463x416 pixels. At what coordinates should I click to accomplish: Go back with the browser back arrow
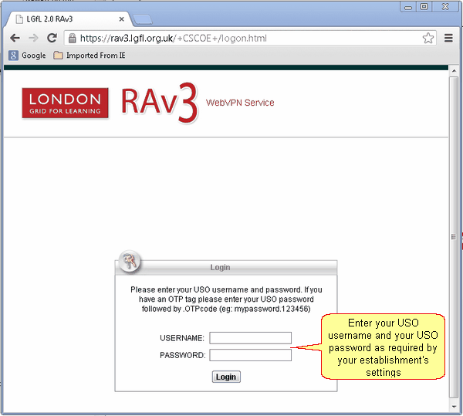coord(15,38)
